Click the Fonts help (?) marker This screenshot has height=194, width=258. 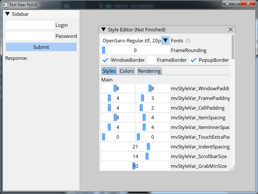[188, 41]
